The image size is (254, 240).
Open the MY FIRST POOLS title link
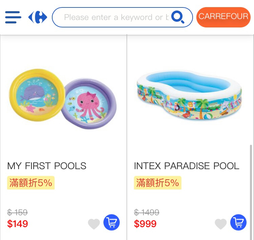47,166
